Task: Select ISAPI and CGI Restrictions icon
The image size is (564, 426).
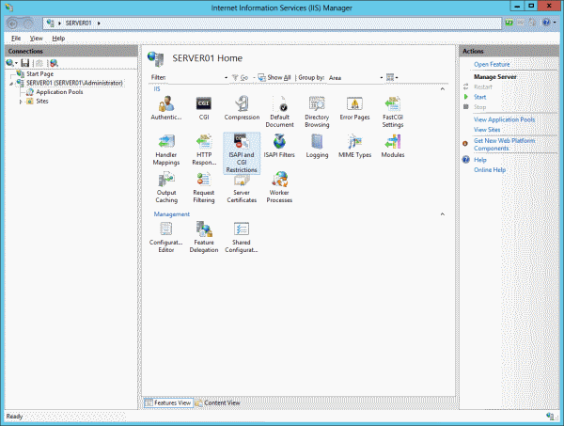Action: point(242,153)
